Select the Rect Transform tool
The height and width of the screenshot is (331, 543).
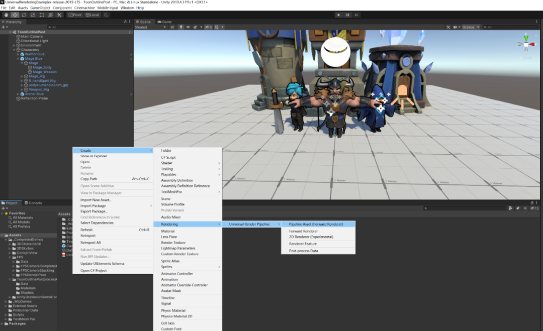click(x=41, y=15)
